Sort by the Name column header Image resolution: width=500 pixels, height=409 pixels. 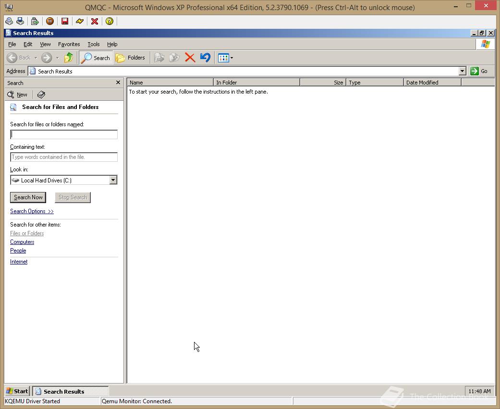coord(171,83)
